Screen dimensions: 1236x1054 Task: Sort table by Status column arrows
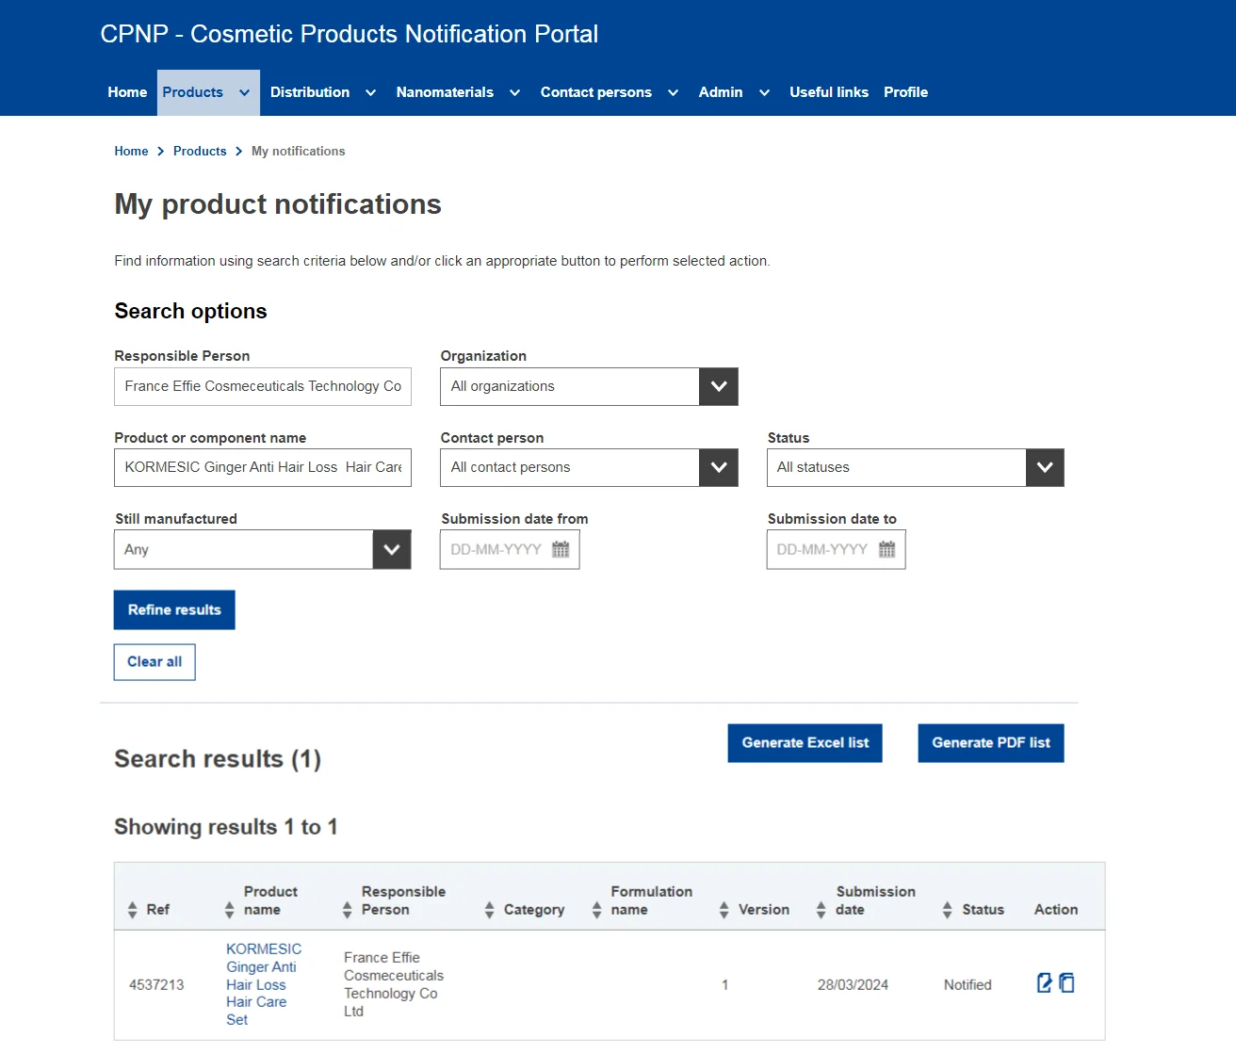[x=947, y=910]
